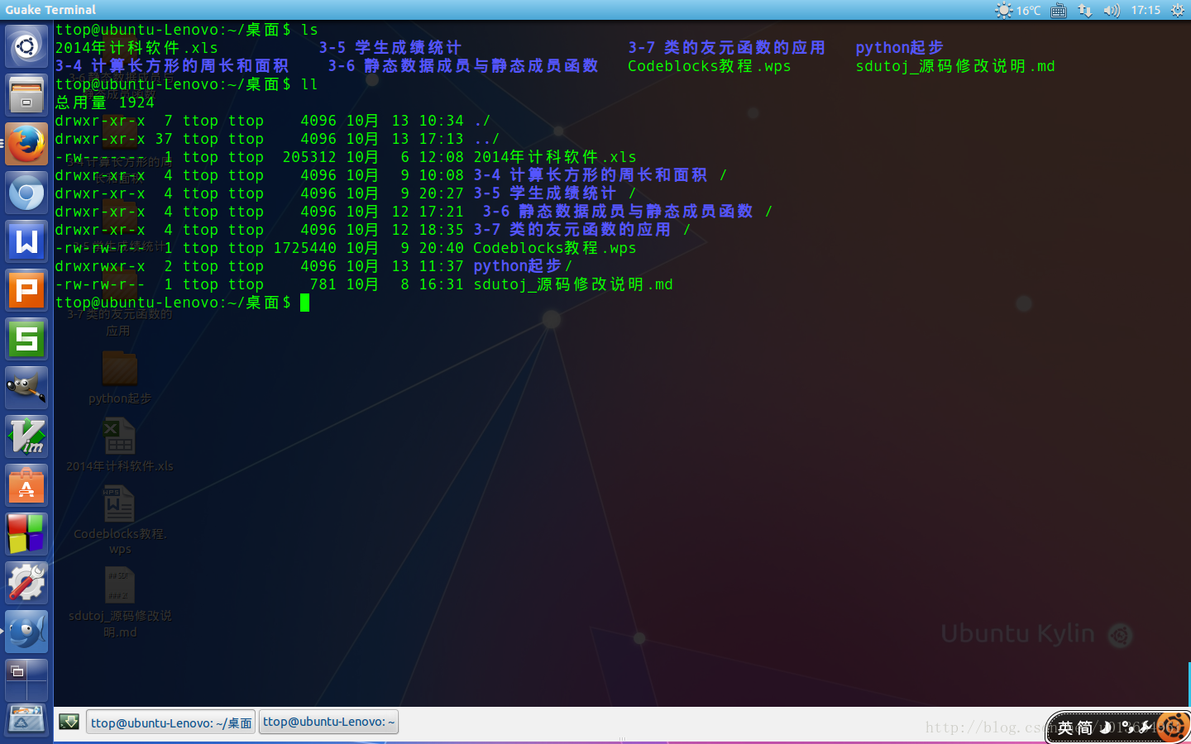Launch the Vim editor from the launcher
Image resolution: width=1191 pixels, height=744 pixels.
tap(26, 437)
